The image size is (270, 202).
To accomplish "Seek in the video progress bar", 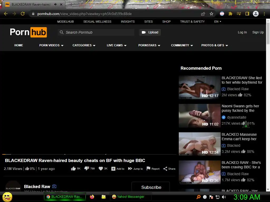I will 89,154.
